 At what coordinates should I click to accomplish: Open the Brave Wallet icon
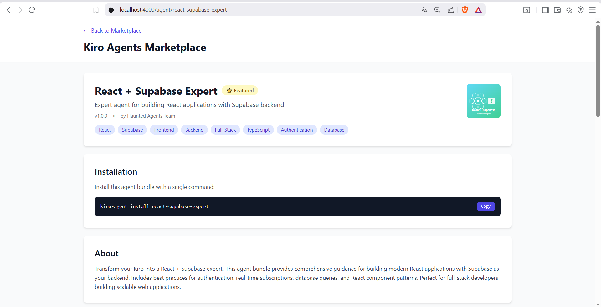tap(557, 10)
